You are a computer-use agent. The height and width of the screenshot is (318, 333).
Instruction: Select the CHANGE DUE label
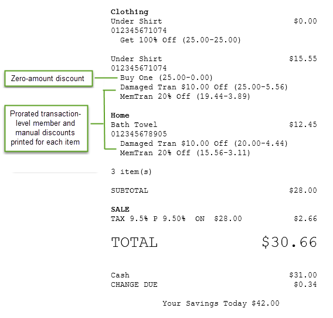click(x=134, y=284)
